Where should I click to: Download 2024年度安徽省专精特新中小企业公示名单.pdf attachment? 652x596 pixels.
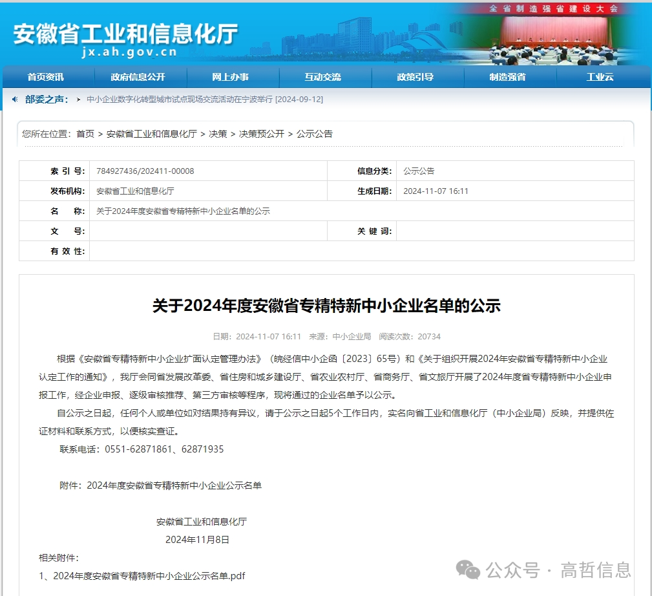tap(149, 576)
